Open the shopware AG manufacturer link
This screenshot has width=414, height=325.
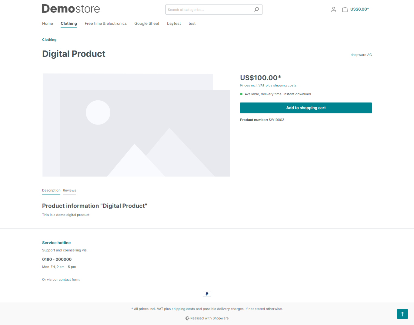point(361,55)
